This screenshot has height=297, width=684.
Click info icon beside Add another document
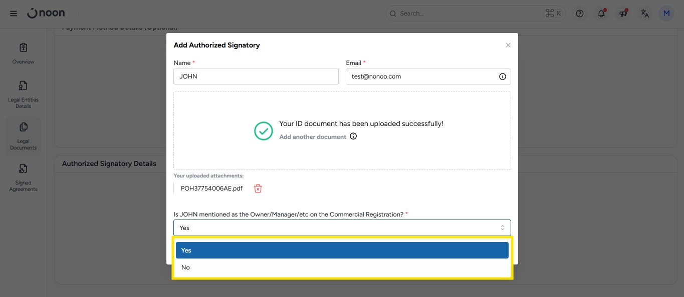[353, 136]
